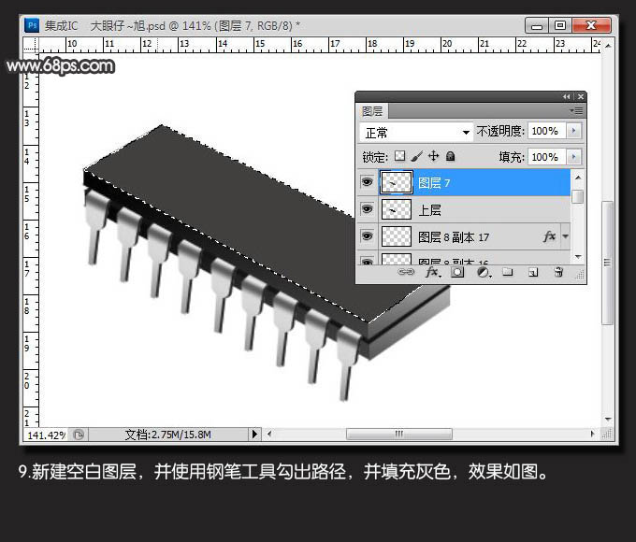636x542 pixels.
Task: Click opacity value 100% field
Action: tap(547, 131)
